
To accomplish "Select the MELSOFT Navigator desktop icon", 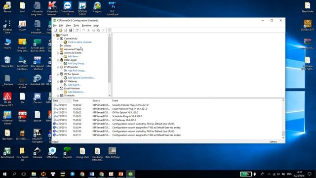I will [x=38, y=136].
